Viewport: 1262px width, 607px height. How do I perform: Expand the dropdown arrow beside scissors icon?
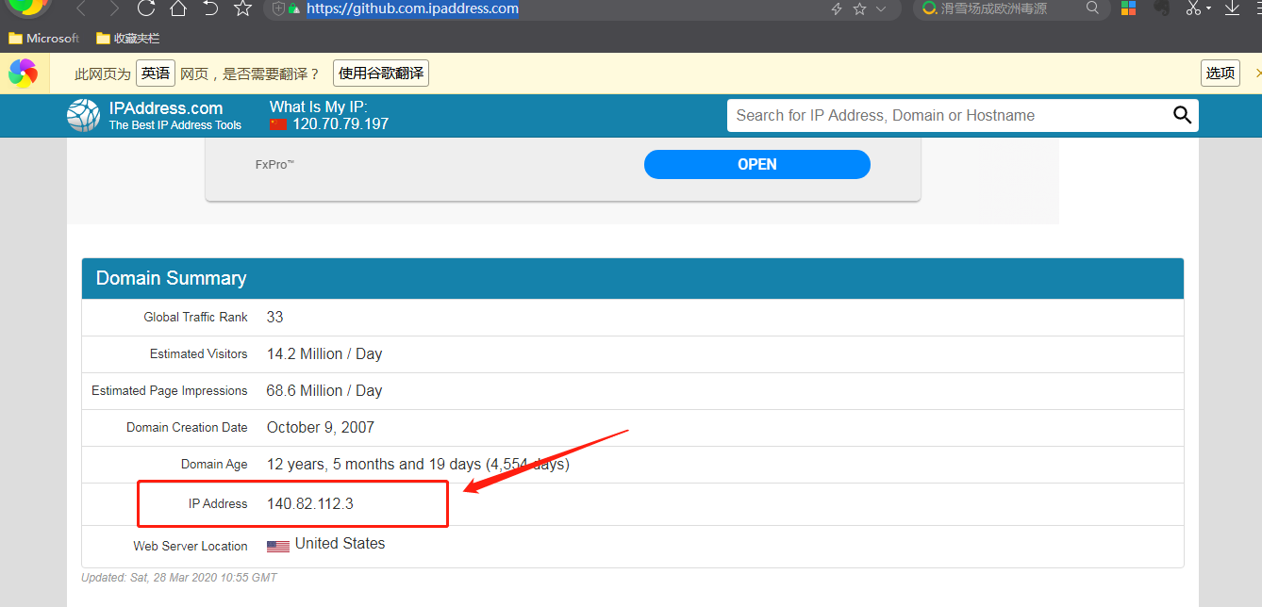1208,9
